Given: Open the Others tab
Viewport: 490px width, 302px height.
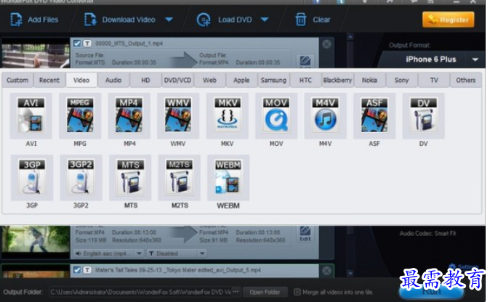Looking at the screenshot, I should 465,80.
